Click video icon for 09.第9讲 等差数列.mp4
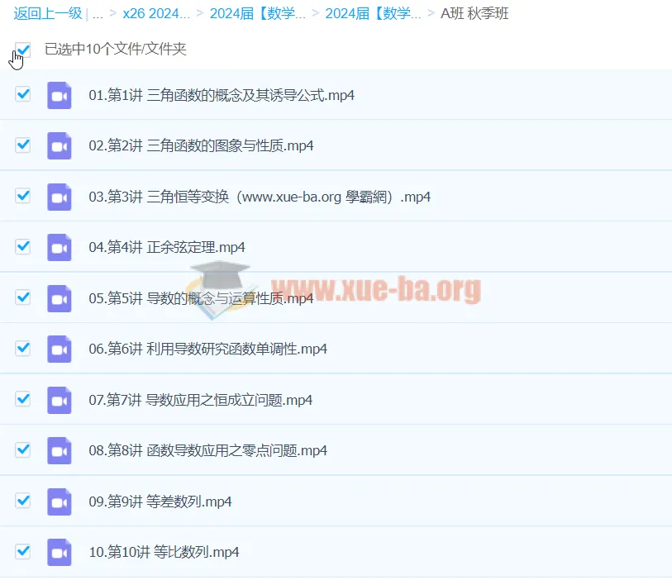Image resolution: width=672 pixels, height=580 pixels. point(60,502)
